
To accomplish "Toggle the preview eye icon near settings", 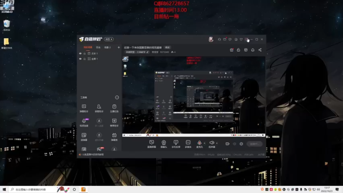I will (x=235, y=144).
